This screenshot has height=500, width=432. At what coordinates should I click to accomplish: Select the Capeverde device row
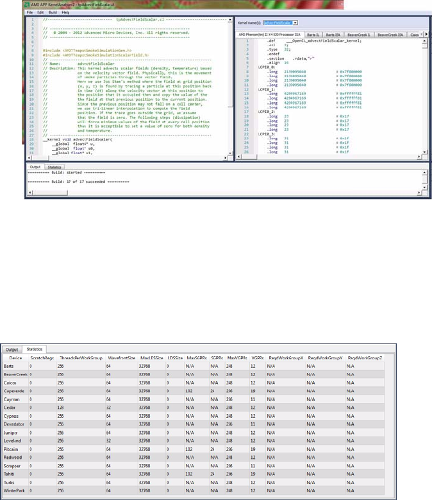(193, 391)
